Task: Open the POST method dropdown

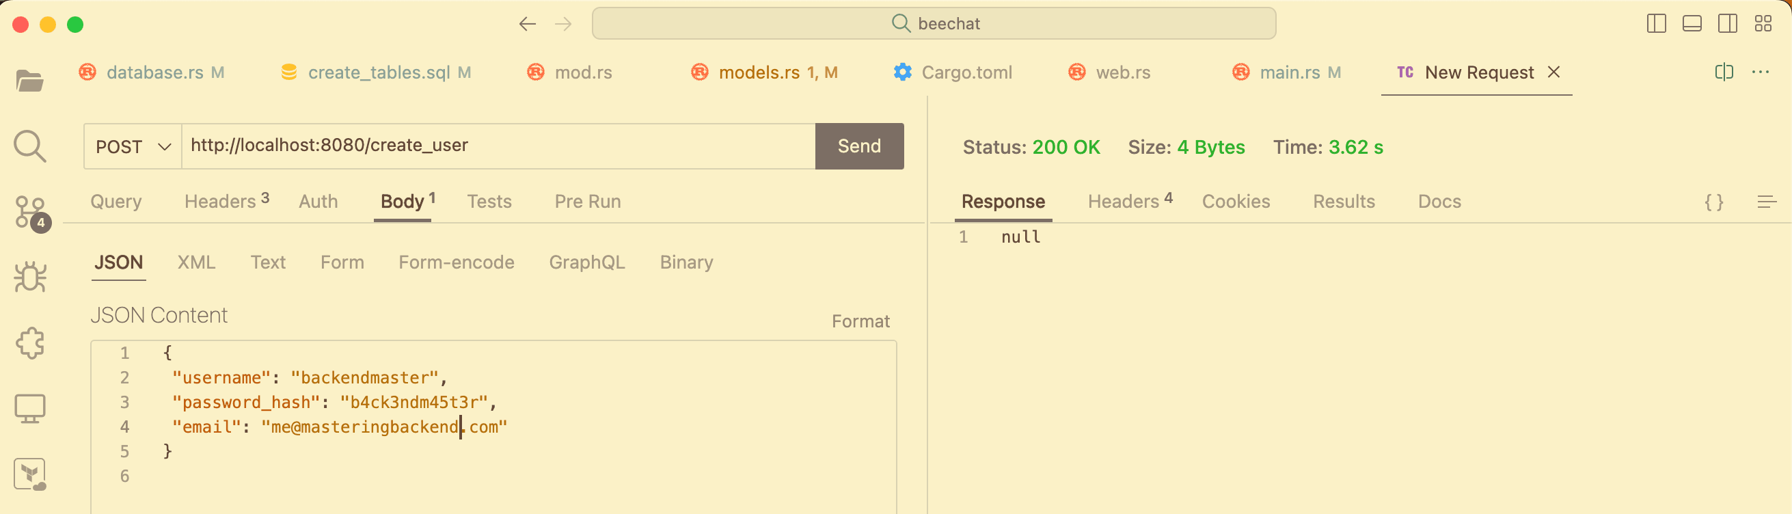Action: 131,146
